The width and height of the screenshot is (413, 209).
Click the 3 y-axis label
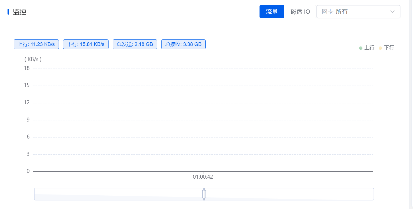(28, 154)
